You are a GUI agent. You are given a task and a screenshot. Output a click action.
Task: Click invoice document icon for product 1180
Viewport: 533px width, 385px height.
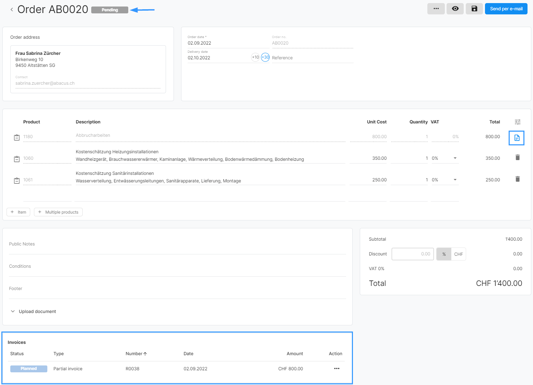click(517, 138)
